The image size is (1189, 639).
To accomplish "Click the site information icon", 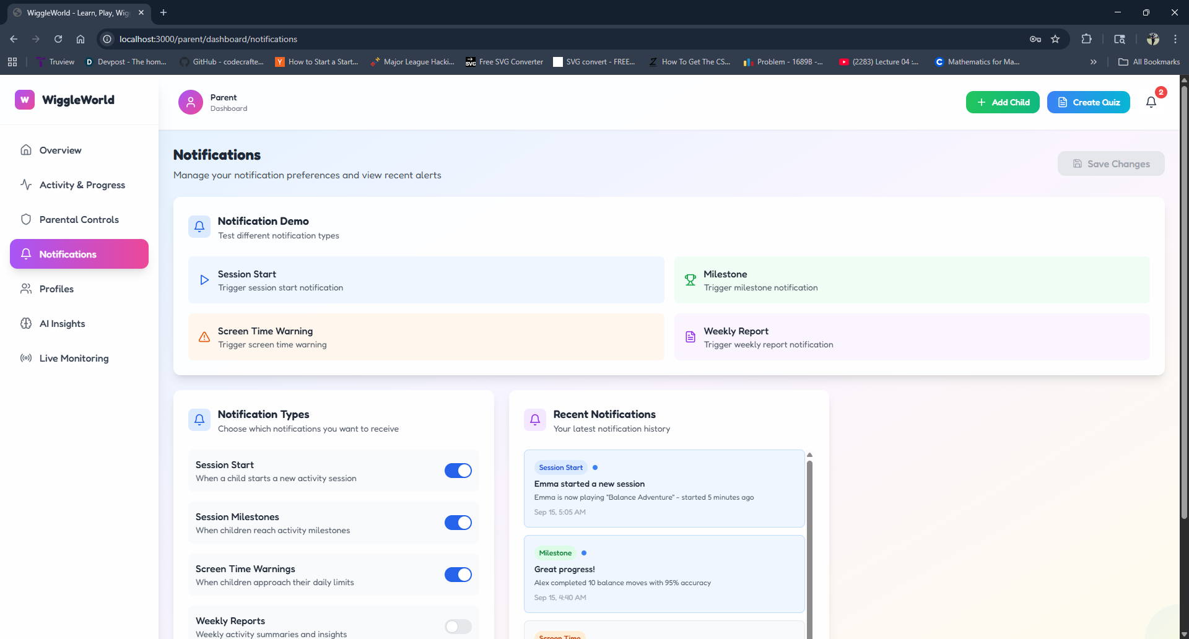I will (107, 39).
